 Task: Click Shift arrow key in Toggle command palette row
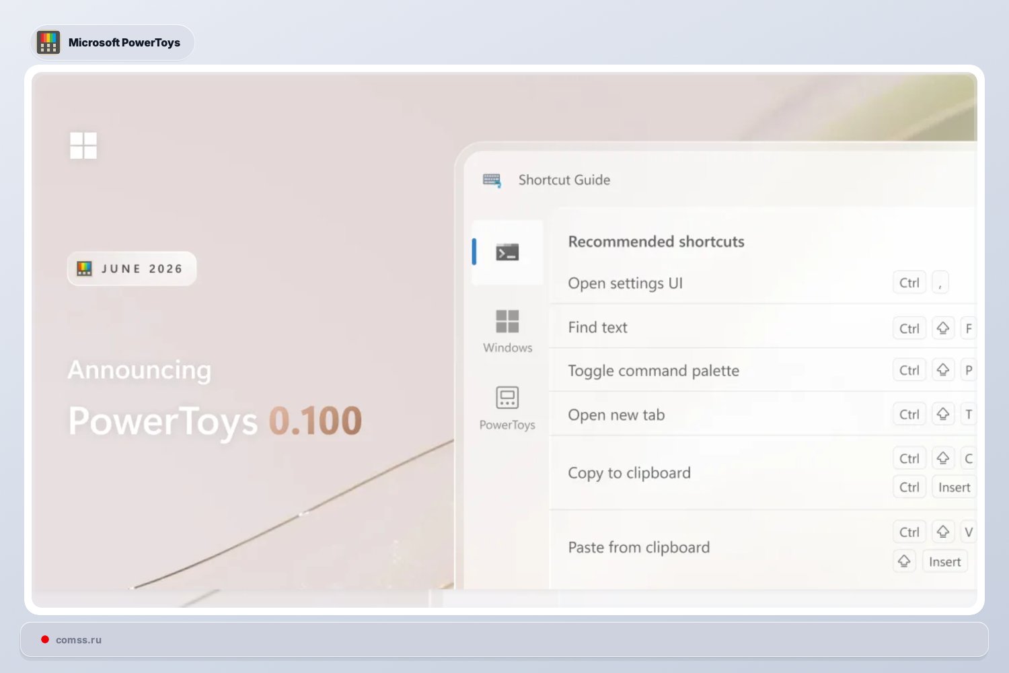[x=943, y=369]
